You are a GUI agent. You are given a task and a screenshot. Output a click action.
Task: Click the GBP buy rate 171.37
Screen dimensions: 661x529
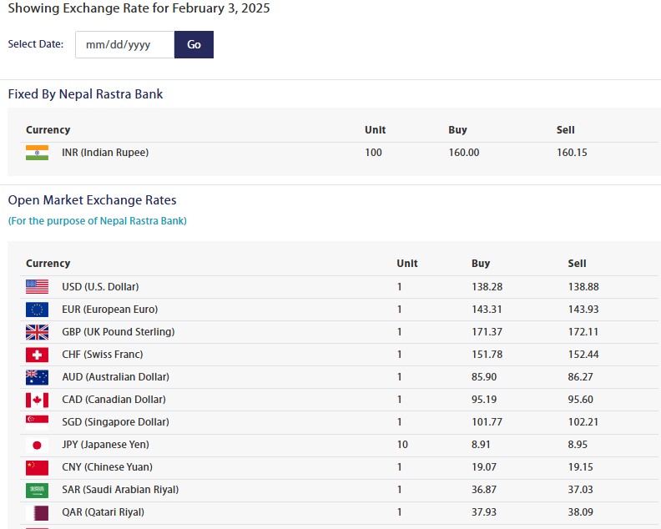click(487, 332)
